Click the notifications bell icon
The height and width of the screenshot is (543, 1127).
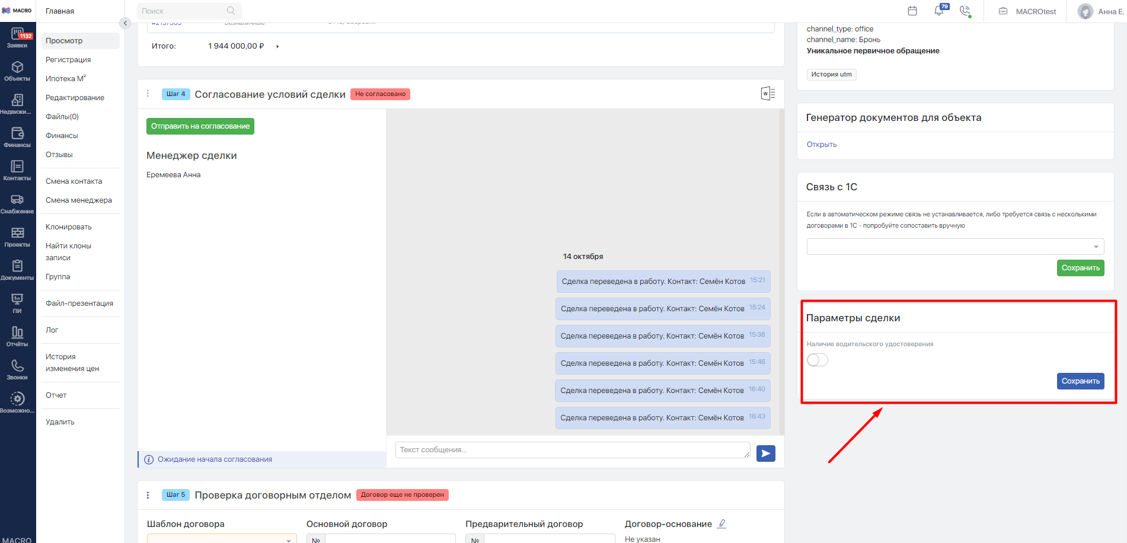click(x=939, y=11)
